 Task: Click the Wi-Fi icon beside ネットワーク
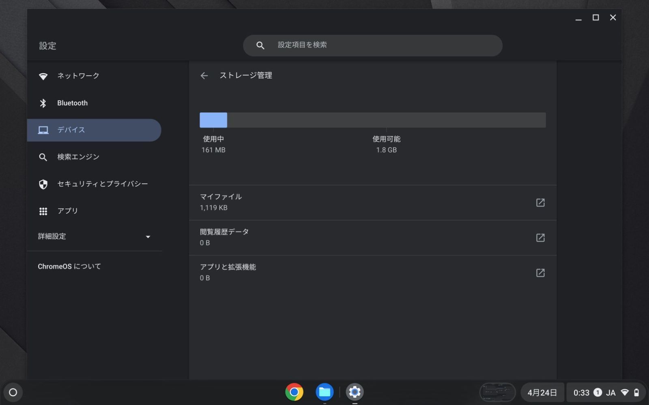click(x=43, y=76)
